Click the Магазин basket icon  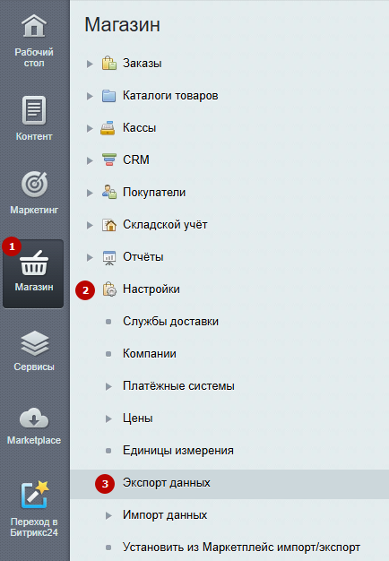coord(34,263)
